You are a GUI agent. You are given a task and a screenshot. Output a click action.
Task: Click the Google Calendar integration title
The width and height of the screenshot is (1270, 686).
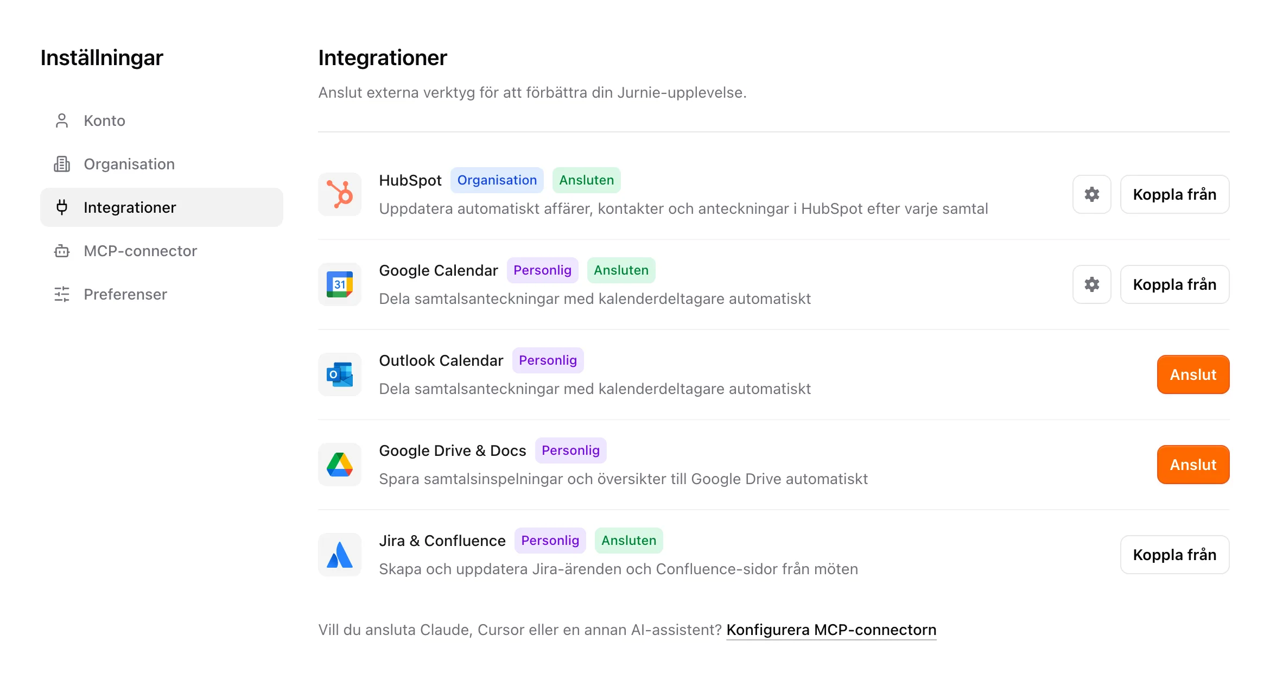[439, 270]
